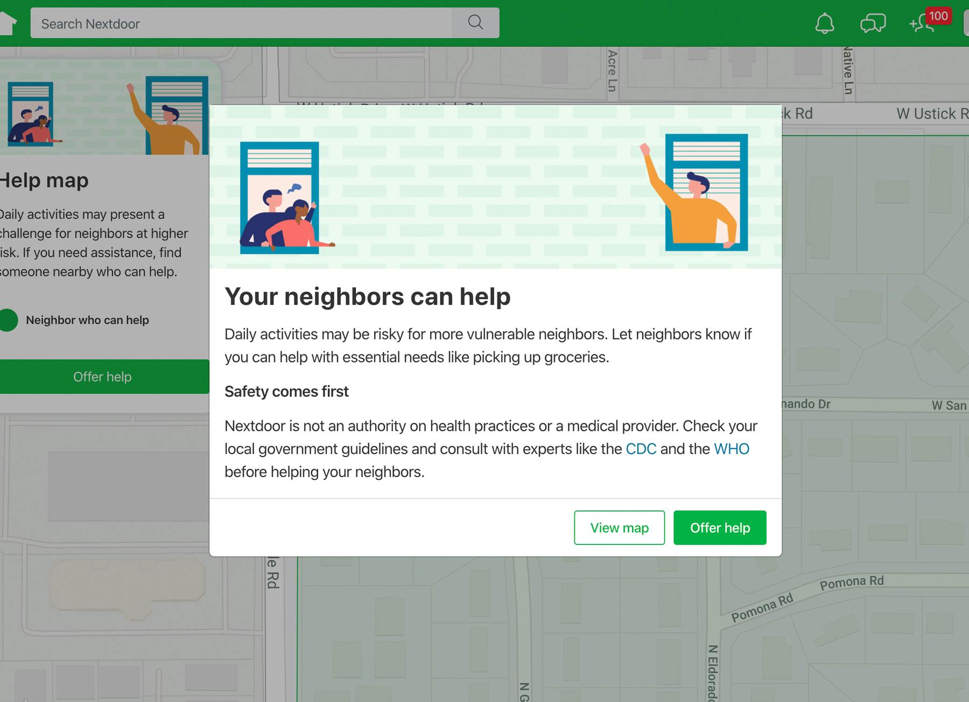Click the invite neighbors icon

pyautogui.click(x=921, y=24)
